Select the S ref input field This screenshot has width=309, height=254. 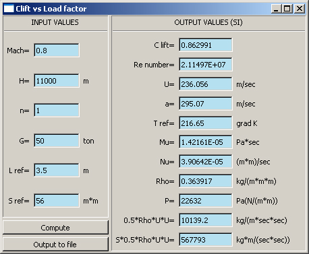[x=57, y=200]
